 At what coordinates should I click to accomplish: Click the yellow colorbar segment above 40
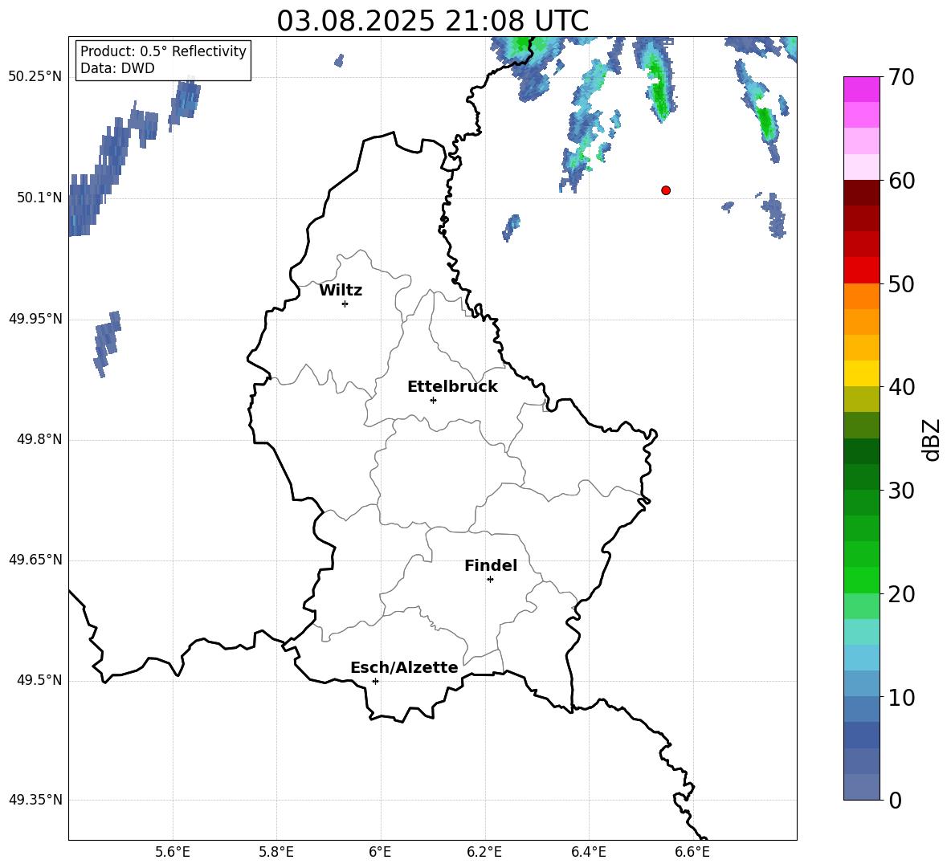pos(861,373)
